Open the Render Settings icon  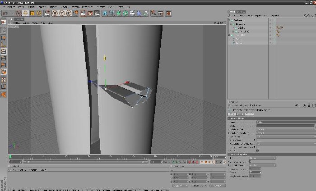click(x=97, y=13)
